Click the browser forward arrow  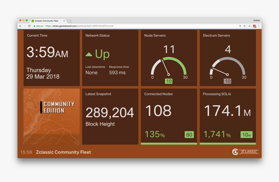(x=25, y=26)
